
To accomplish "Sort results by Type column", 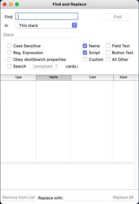I will [x=18, y=77].
